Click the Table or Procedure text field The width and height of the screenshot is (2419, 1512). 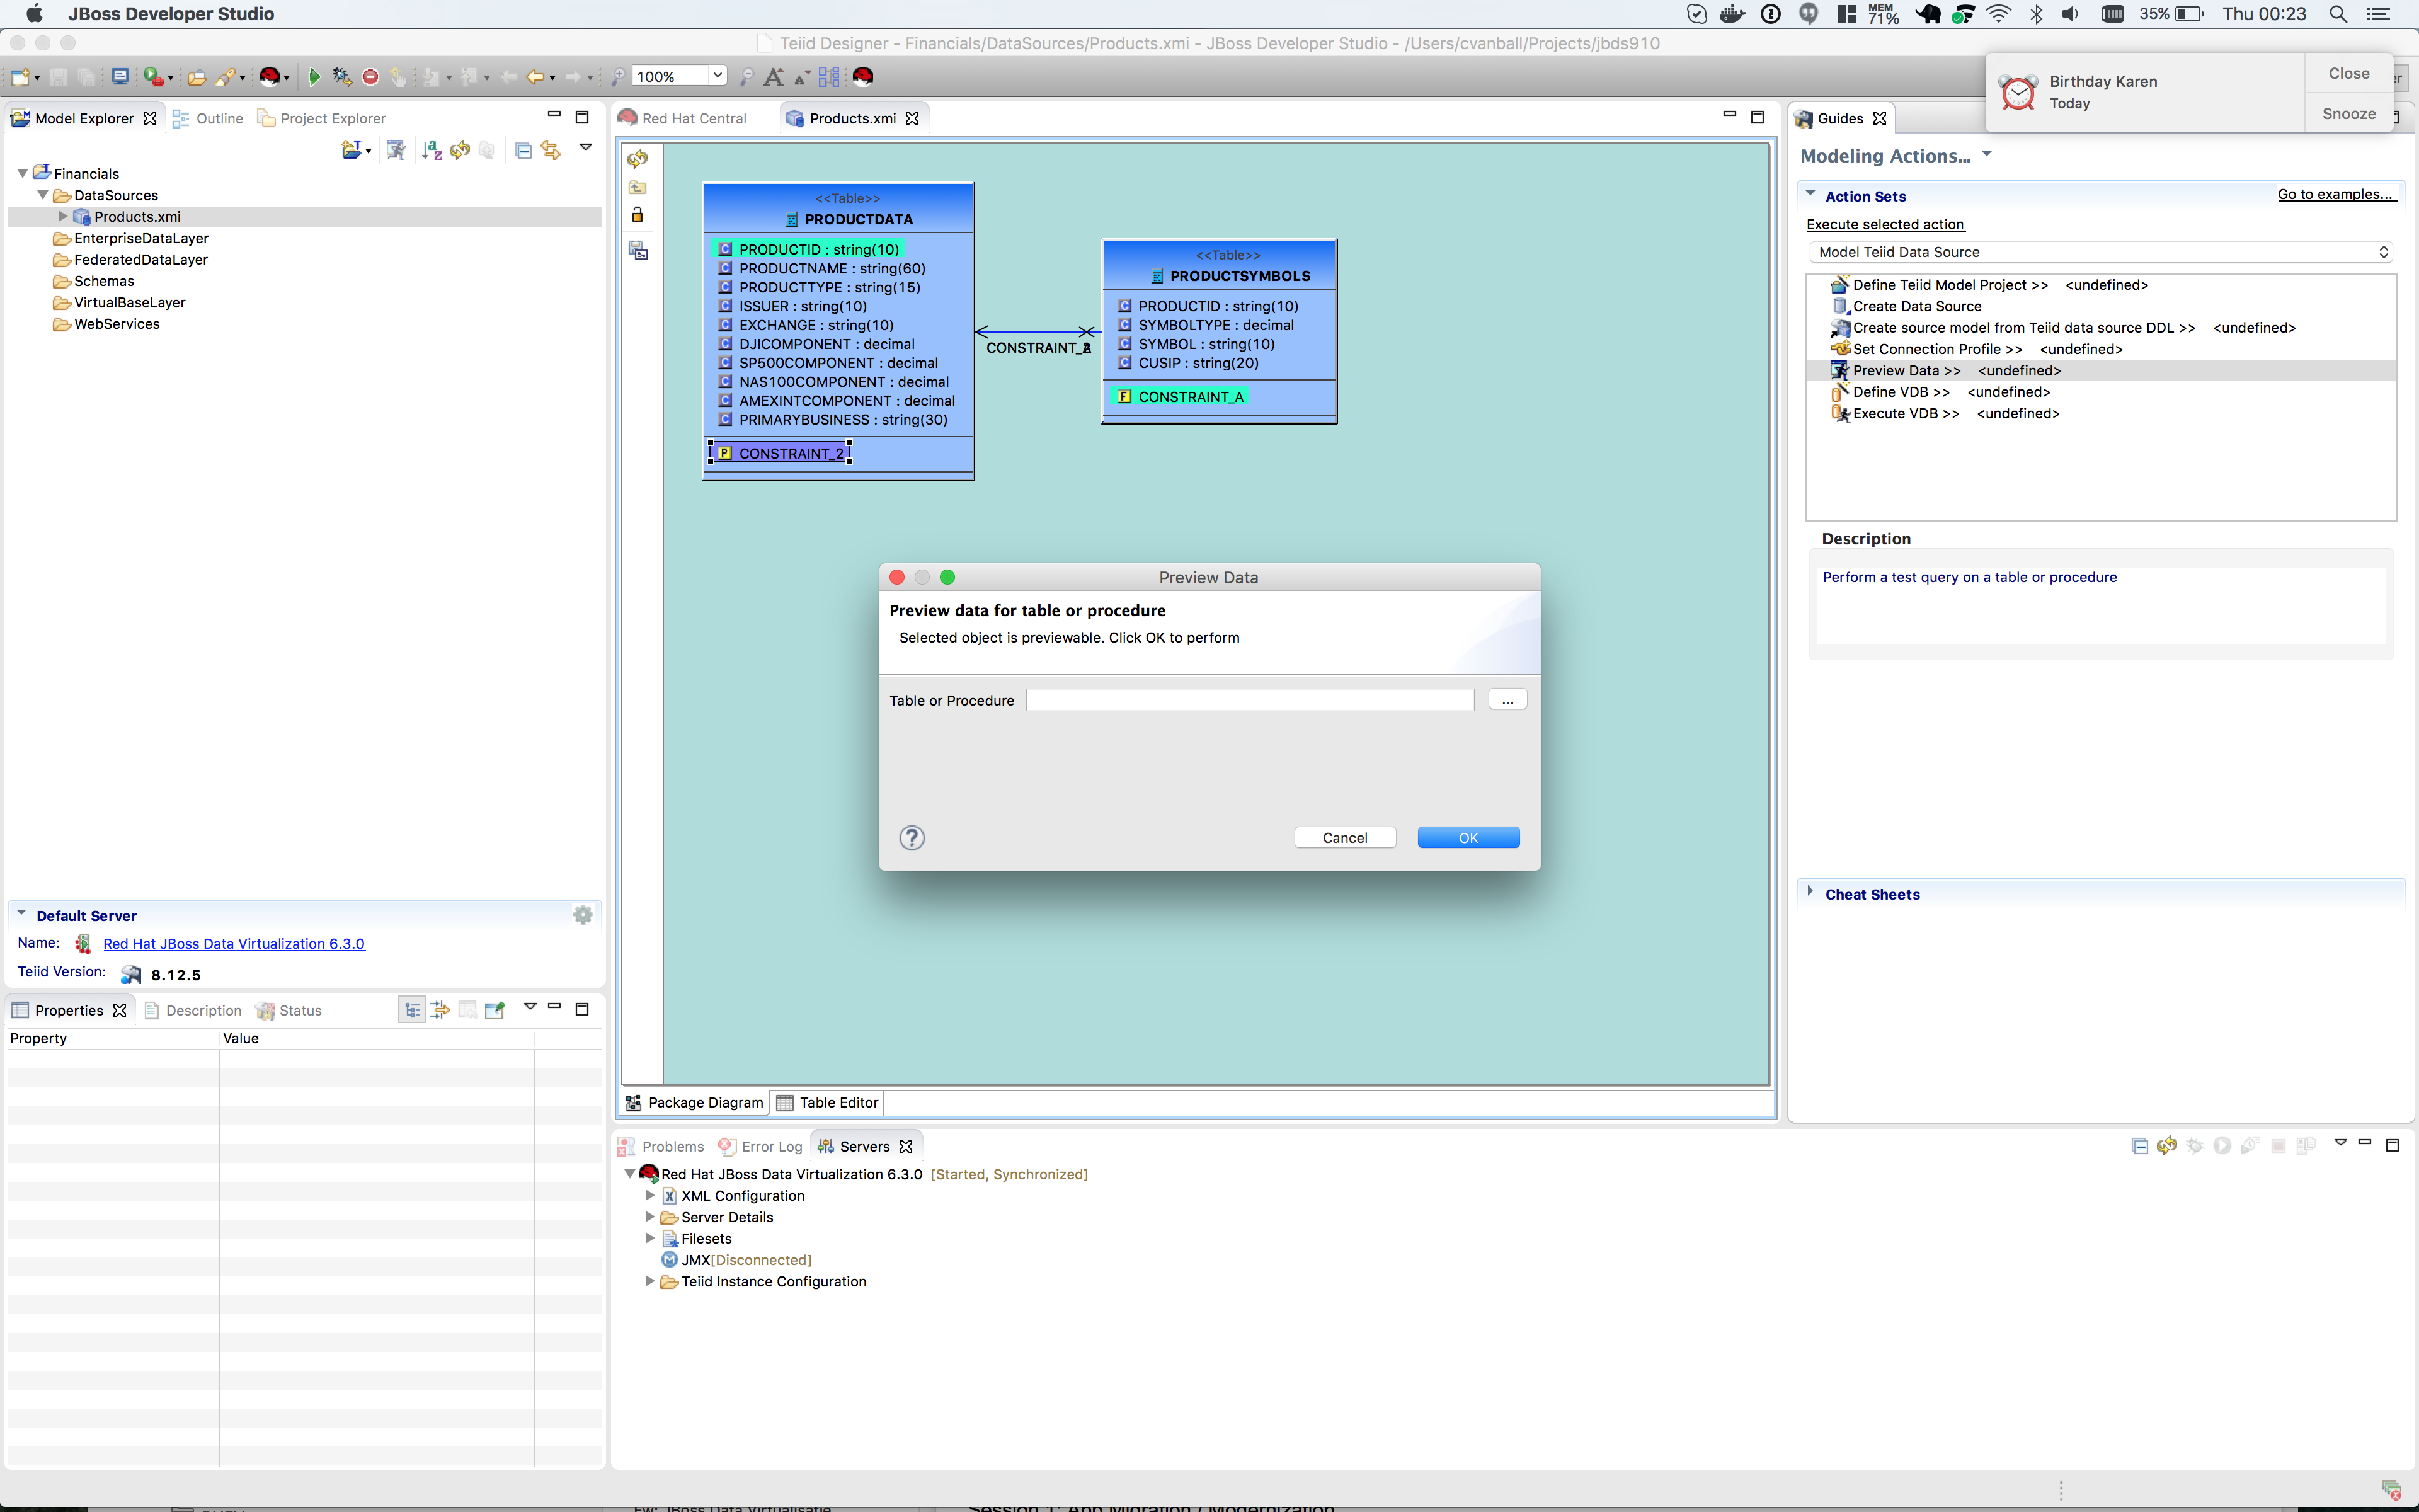(1249, 700)
